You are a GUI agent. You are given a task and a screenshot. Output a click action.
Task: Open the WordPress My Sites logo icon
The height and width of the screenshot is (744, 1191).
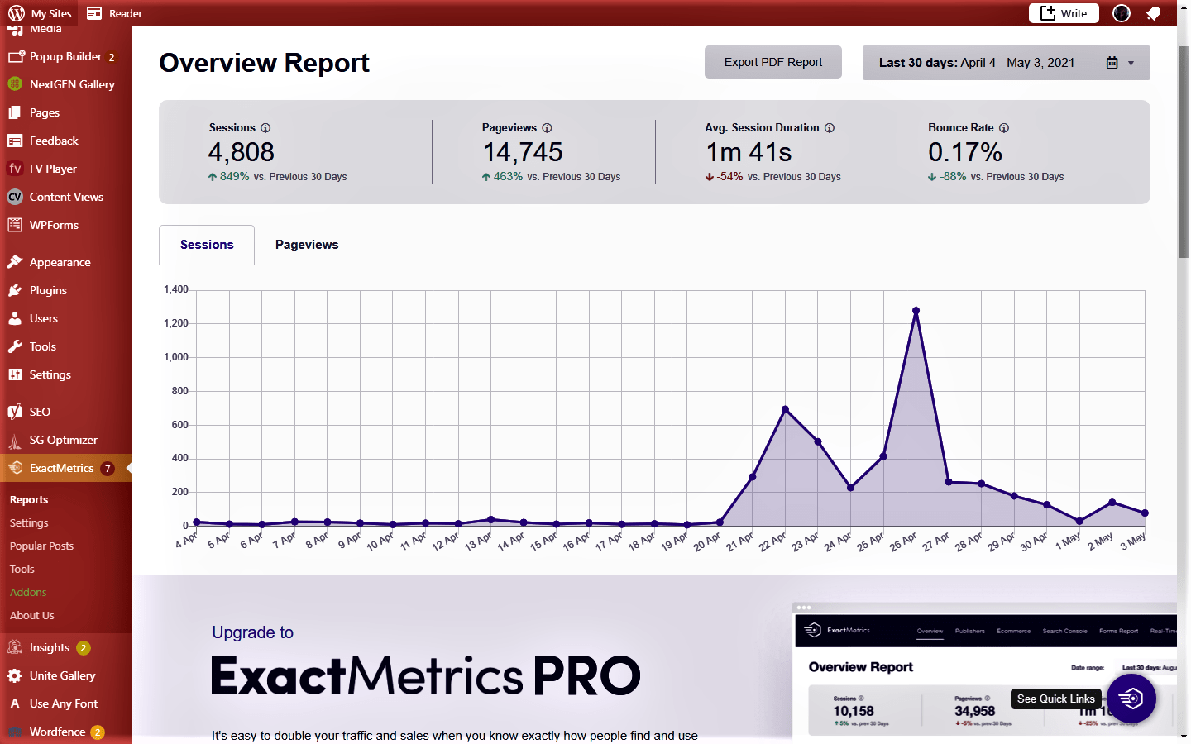(x=16, y=13)
